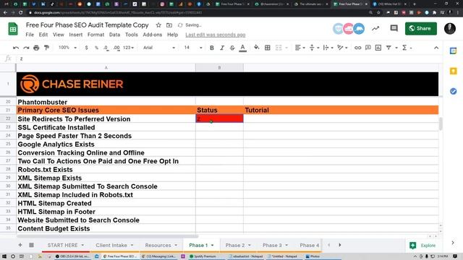The width and height of the screenshot is (463, 260).
Task: Click the Add sheet plus button
Action: point(20,245)
